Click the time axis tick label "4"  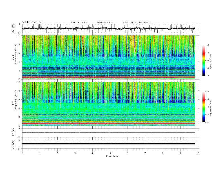point(92,153)
